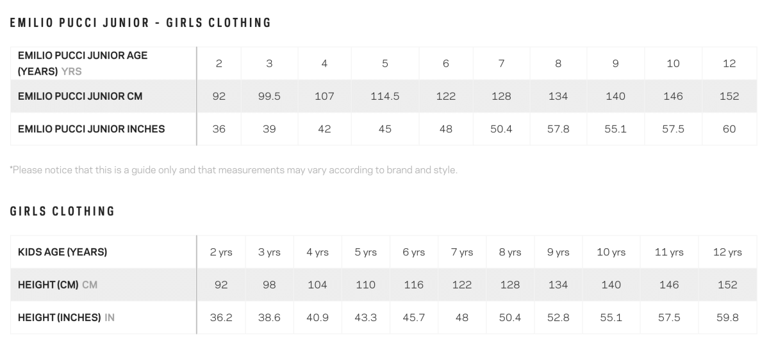Select the 116 cm height cell

(414, 285)
